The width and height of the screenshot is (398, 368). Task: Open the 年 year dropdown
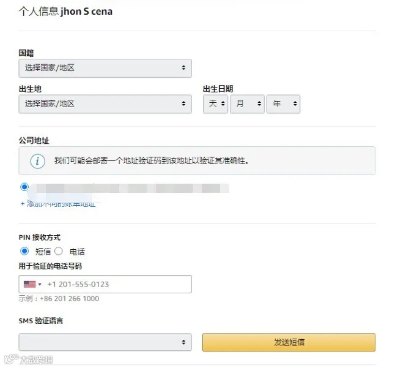point(283,104)
